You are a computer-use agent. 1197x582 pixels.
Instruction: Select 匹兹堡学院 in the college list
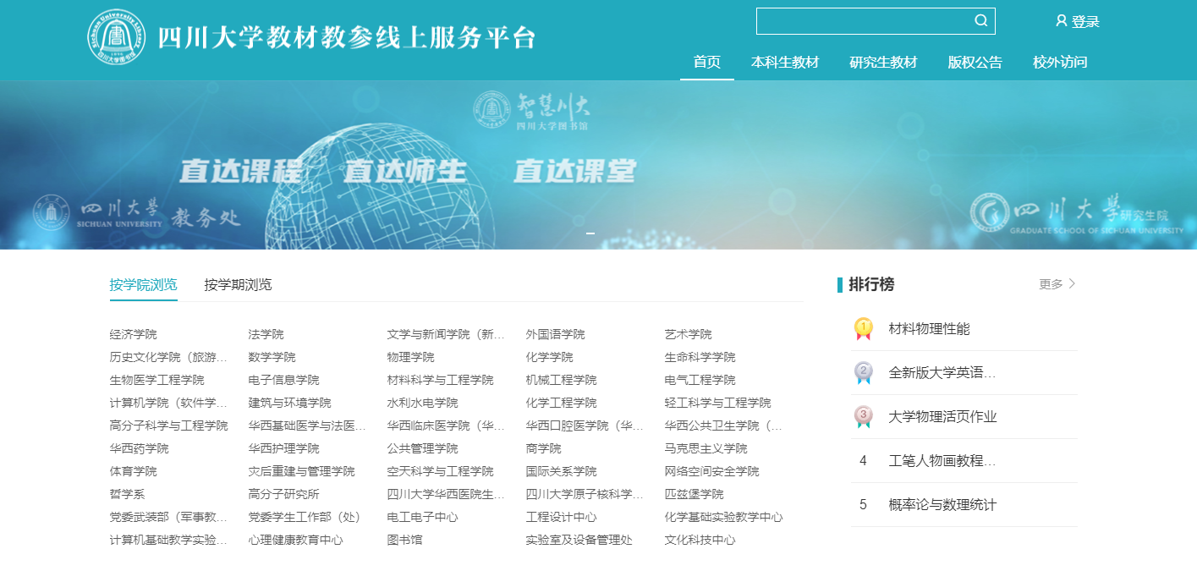tap(695, 495)
